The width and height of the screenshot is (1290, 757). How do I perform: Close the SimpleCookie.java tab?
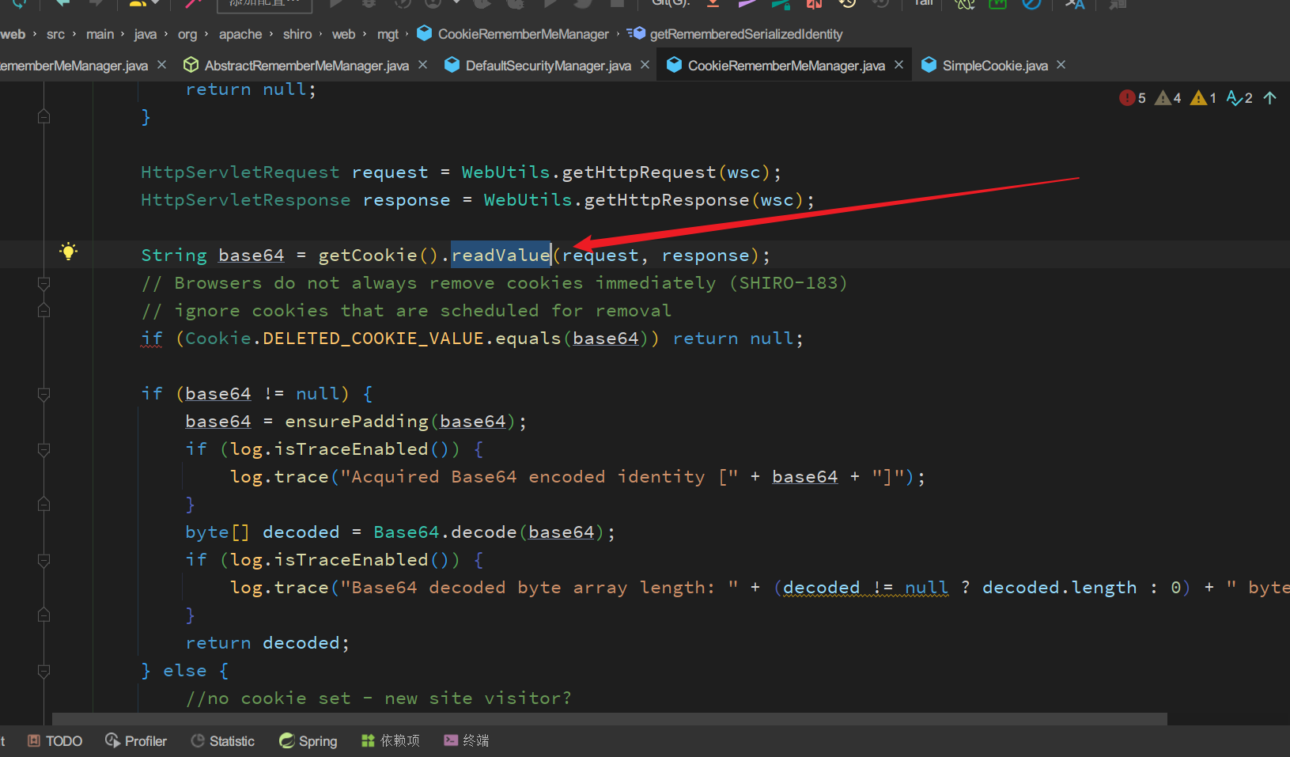coord(1061,65)
